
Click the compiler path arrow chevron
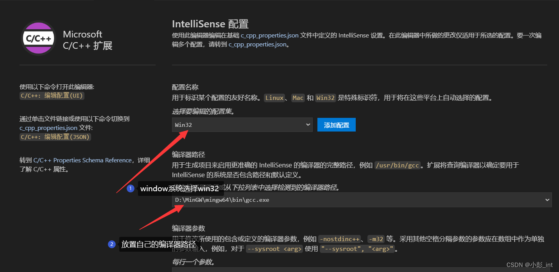(546, 200)
